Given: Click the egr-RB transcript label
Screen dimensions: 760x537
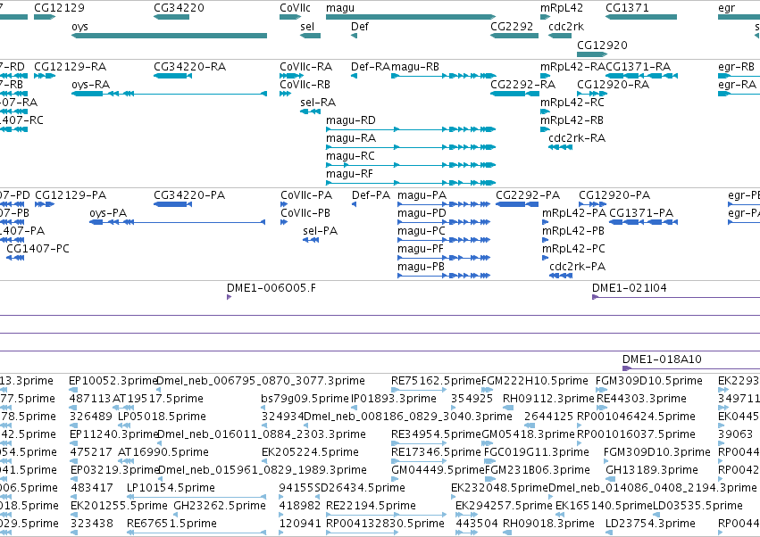Looking at the screenshot, I should (x=736, y=66).
